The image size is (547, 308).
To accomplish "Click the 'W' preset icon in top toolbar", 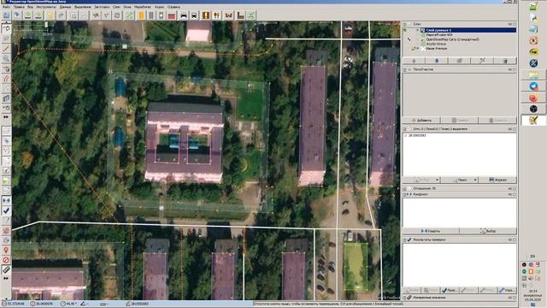I will coord(228,15).
